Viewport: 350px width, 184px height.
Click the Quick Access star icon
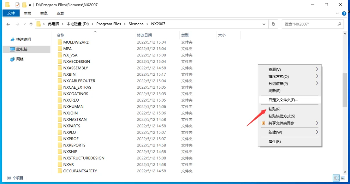click(x=13, y=39)
